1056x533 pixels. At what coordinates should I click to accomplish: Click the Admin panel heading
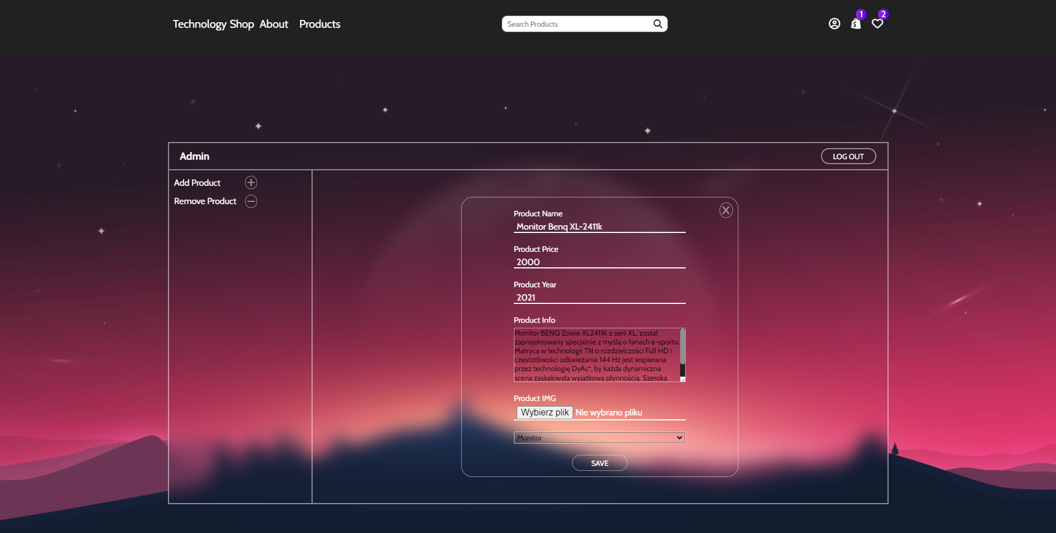pyautogui.click(x=195, y=156)
